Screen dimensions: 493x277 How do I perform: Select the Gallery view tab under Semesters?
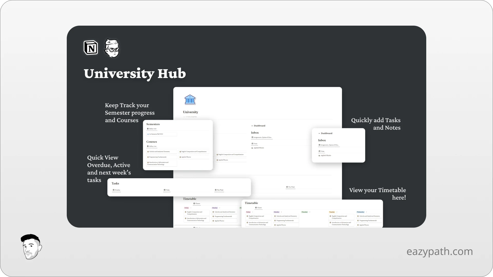tap(152, 129)
